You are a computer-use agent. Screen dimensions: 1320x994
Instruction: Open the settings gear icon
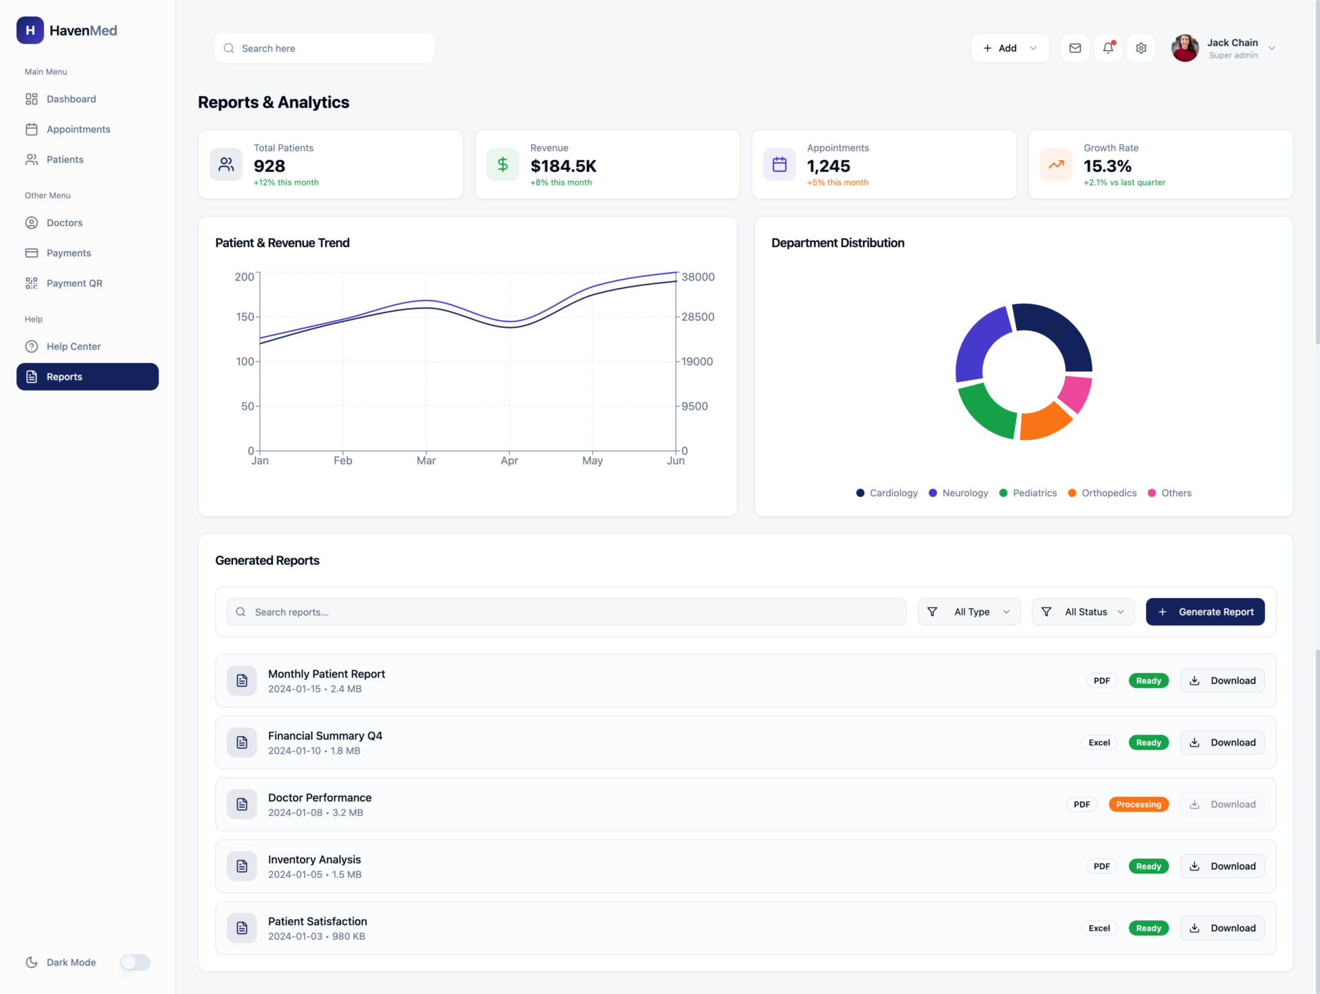point(1141,48)
